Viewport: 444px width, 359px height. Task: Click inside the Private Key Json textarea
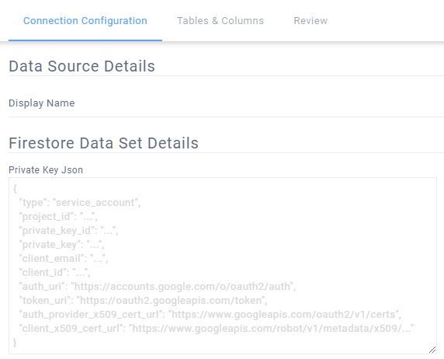[223, 266]
